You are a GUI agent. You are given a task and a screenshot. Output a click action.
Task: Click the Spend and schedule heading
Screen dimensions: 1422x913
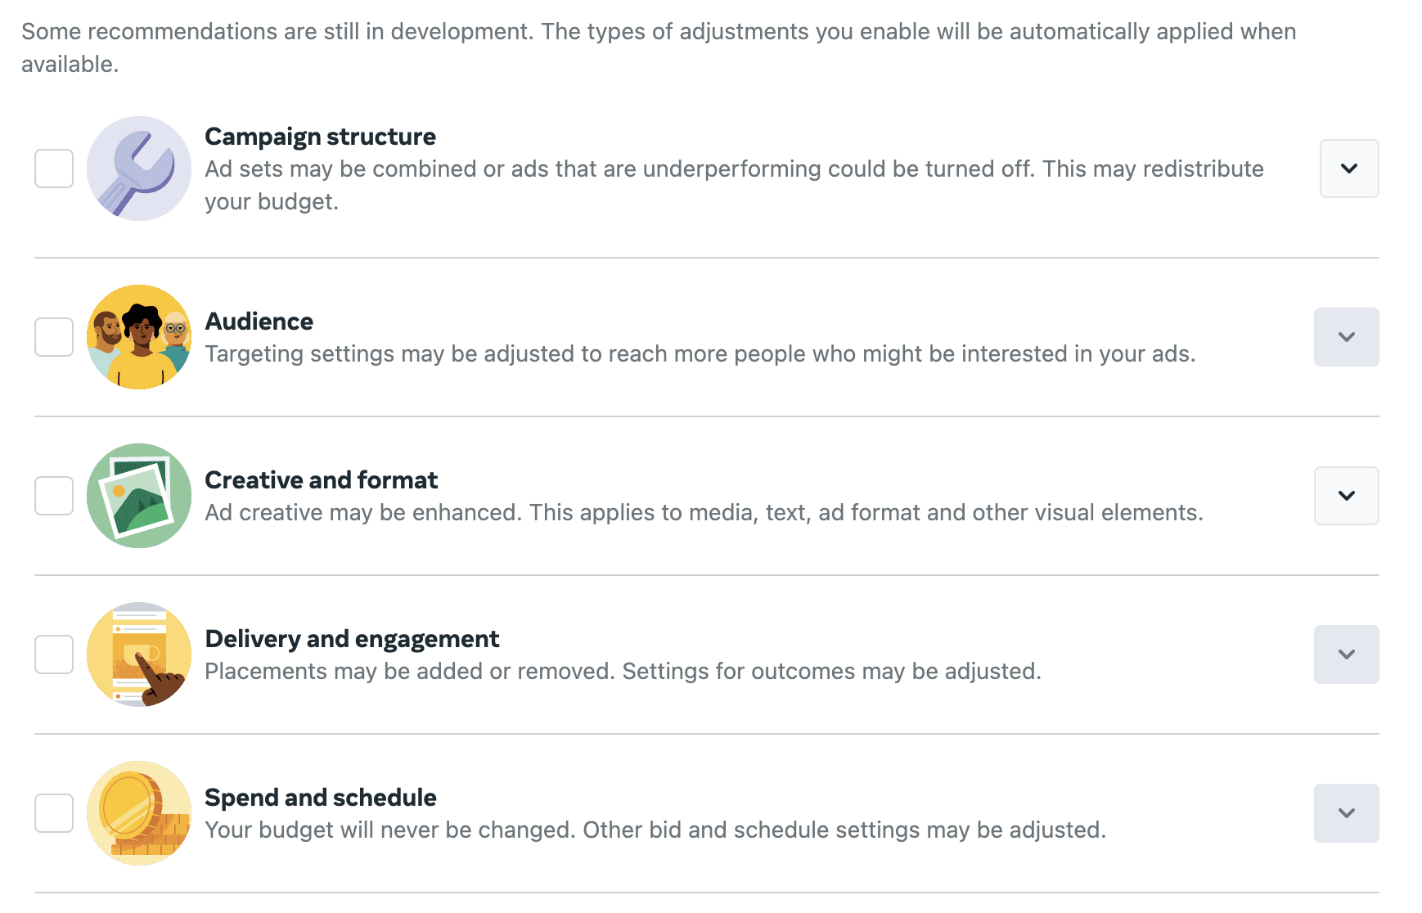[321, 798]
